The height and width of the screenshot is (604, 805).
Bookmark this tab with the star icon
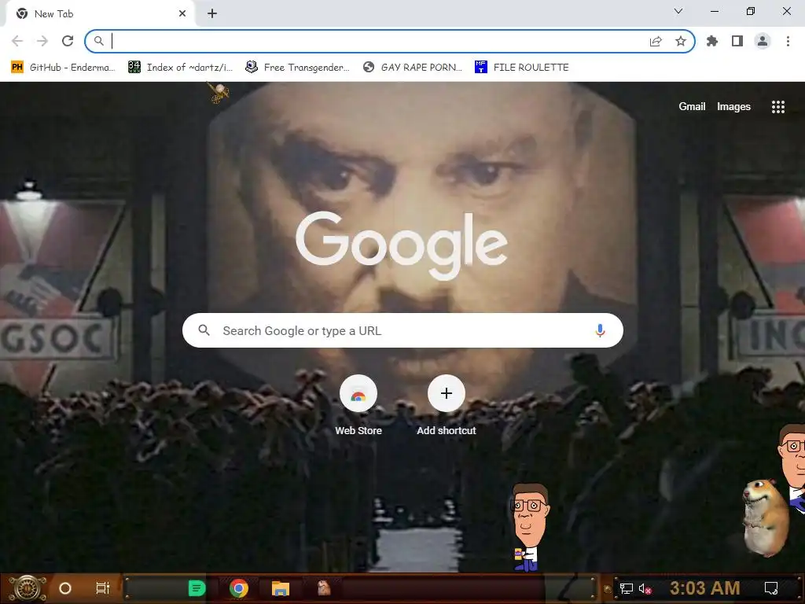pyautogui.click(x=681, y=41)
